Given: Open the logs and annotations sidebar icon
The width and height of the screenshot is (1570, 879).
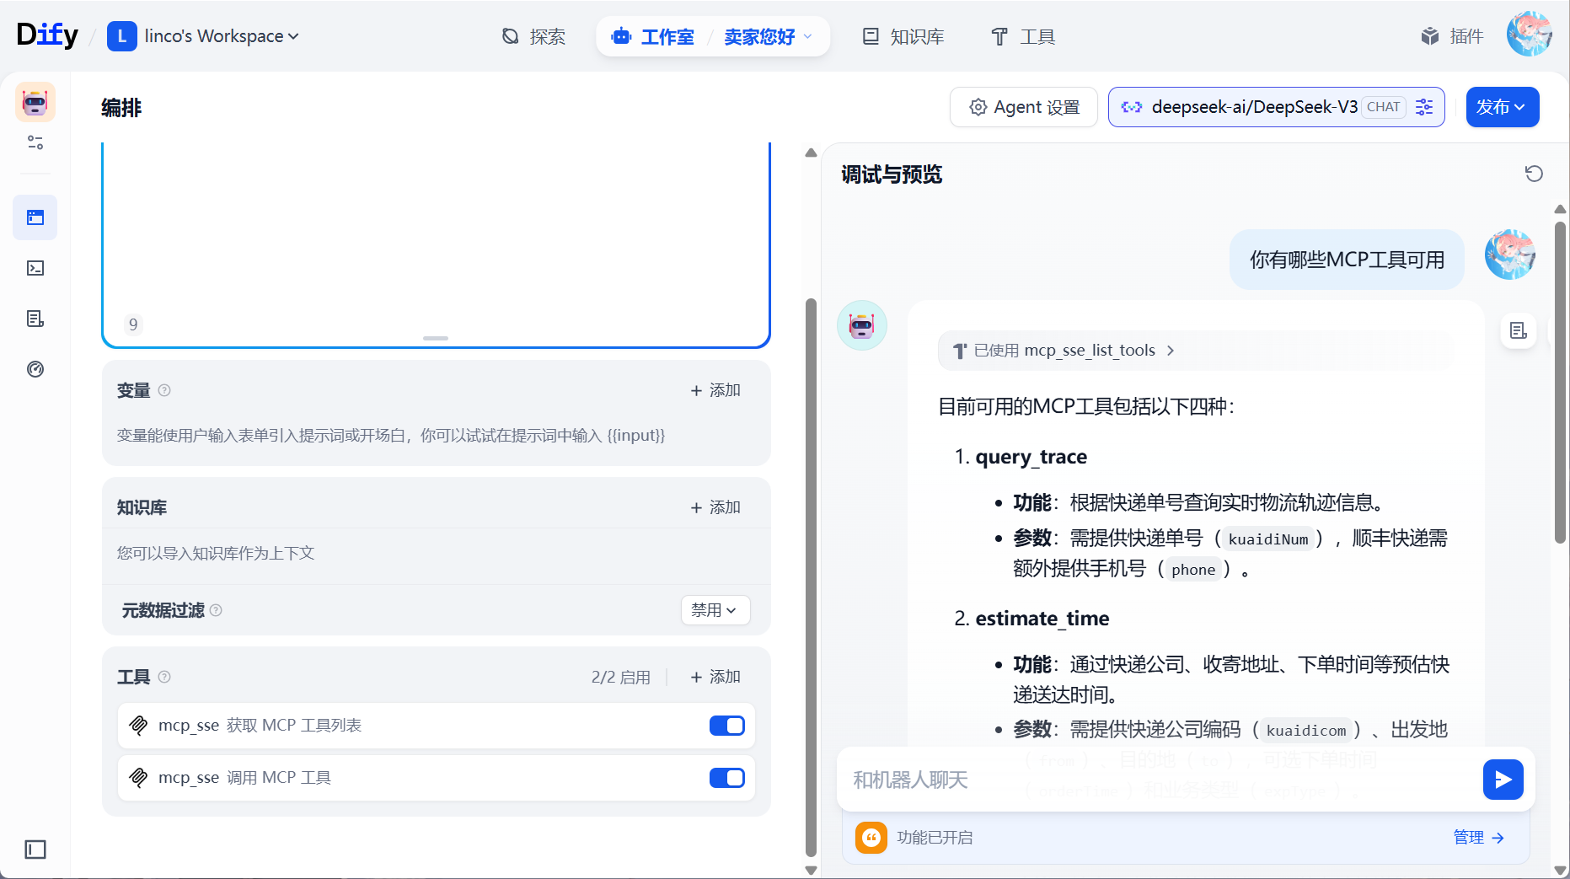Looking at the screenshot, I should tap(35, 319).
